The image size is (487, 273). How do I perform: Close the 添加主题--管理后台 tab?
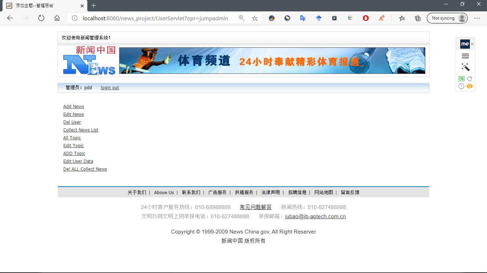pyautogui.click(x=82, y=6)
